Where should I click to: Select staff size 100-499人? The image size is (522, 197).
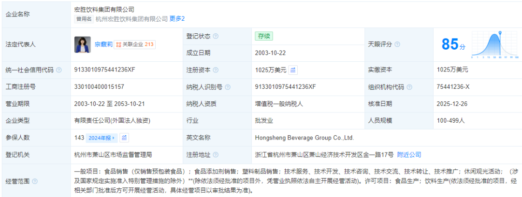pyautogui.click(x=450, y=120)
